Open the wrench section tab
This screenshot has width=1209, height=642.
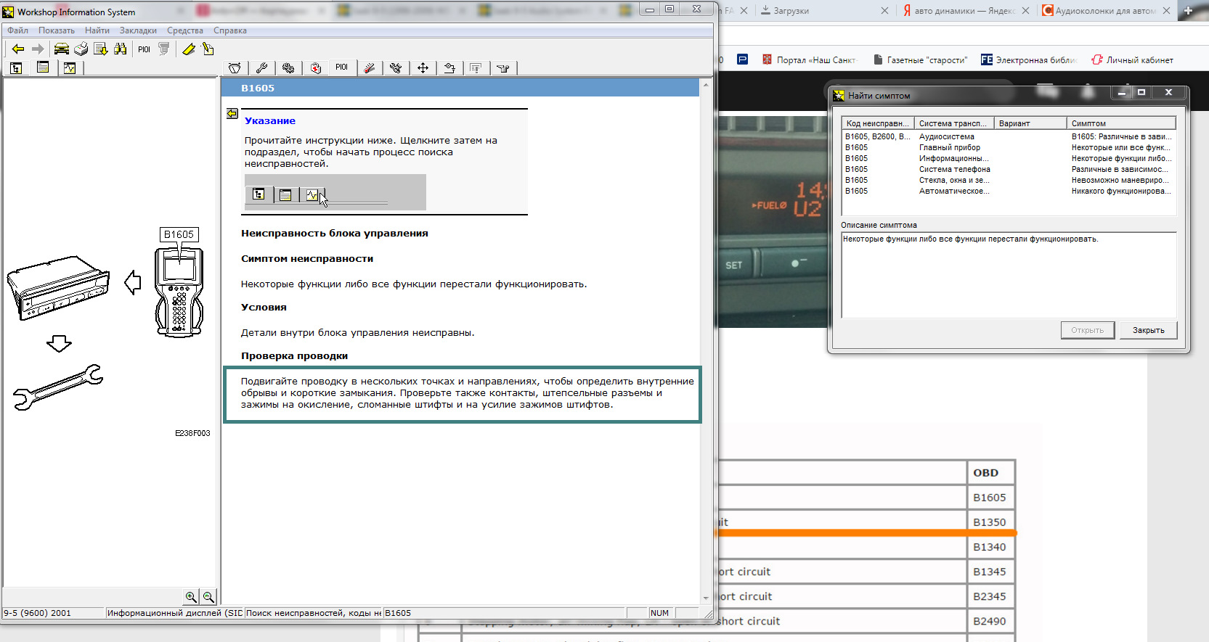click(261, 67)
